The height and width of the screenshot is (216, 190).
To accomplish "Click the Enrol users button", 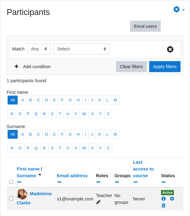I will (x=145, y=26).
